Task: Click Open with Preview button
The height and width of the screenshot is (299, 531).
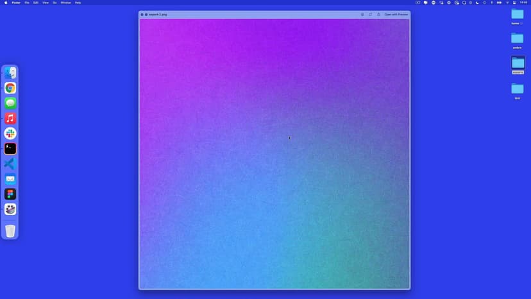Action: point(396,14)
